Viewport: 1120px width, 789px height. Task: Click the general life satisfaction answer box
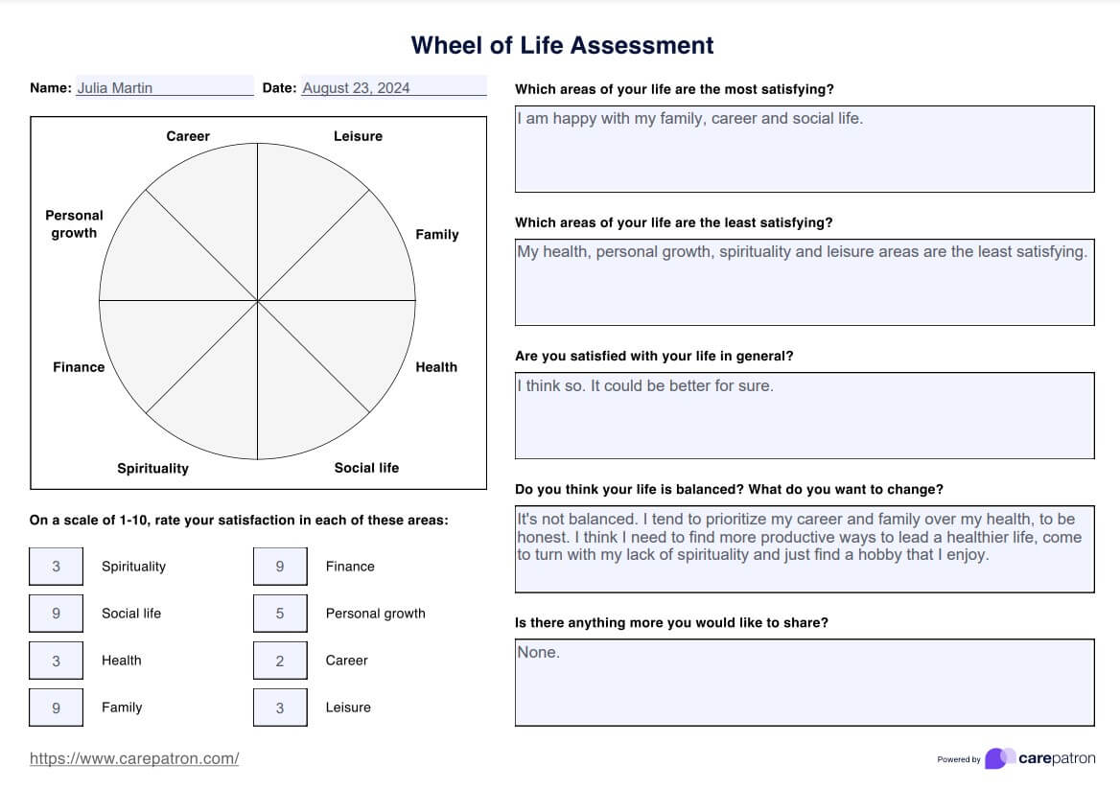pos(805,415)
